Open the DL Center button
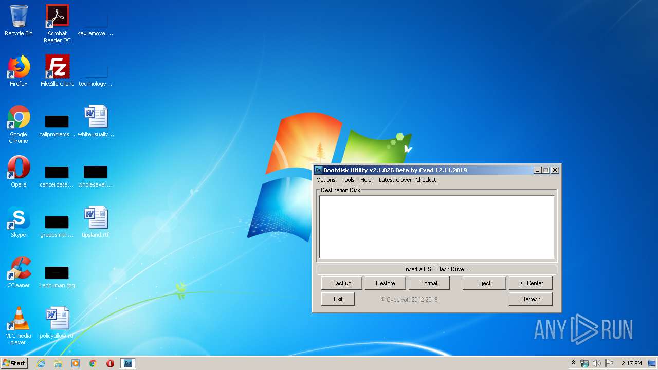The height and width of the screenshot is (370, 658). point(531,283)
